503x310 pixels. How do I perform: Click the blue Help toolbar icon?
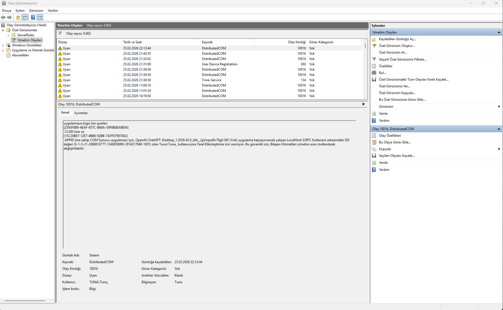click(x=33, y=18)
